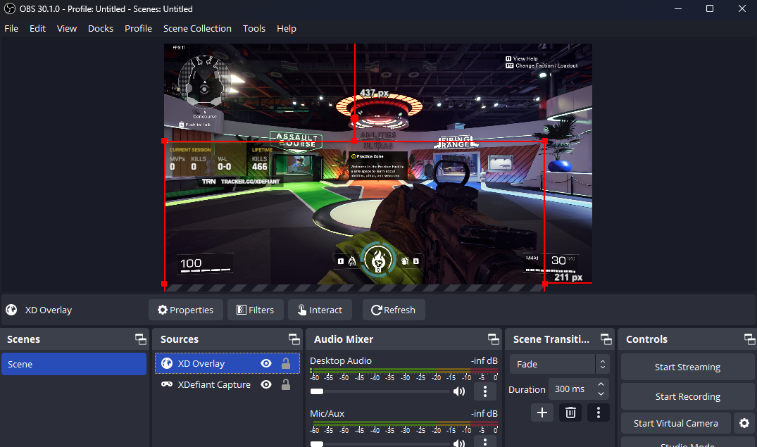Pop out the Scenes dock
This screenshot has height=447, width=757.
[141, 339]
